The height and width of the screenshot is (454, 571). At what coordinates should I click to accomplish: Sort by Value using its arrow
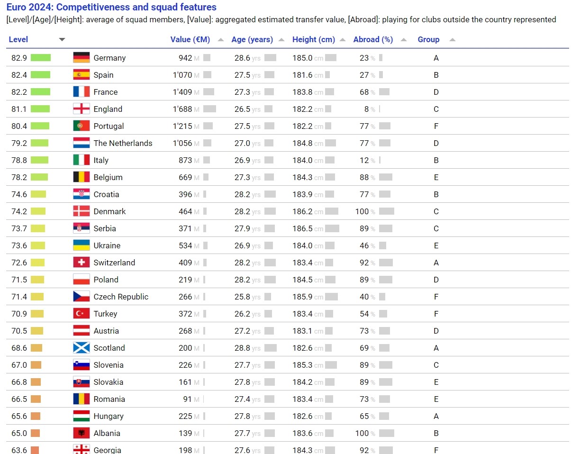(221, 40)
